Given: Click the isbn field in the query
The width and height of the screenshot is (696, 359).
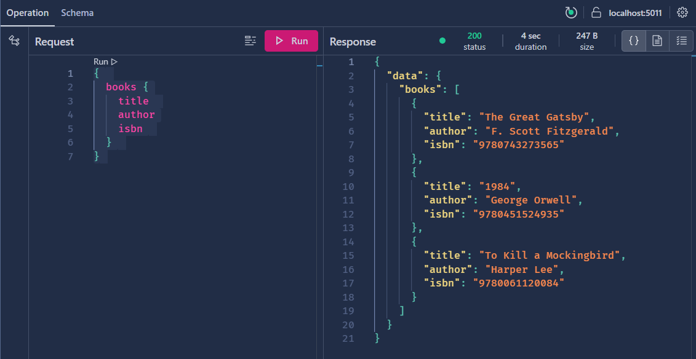Looking at the screenshot, I should [x=130, y=128].
